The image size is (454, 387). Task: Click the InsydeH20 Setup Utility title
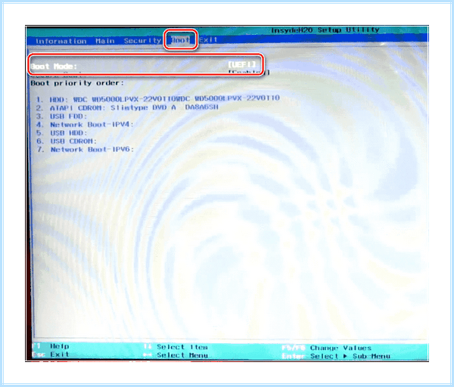325,30
